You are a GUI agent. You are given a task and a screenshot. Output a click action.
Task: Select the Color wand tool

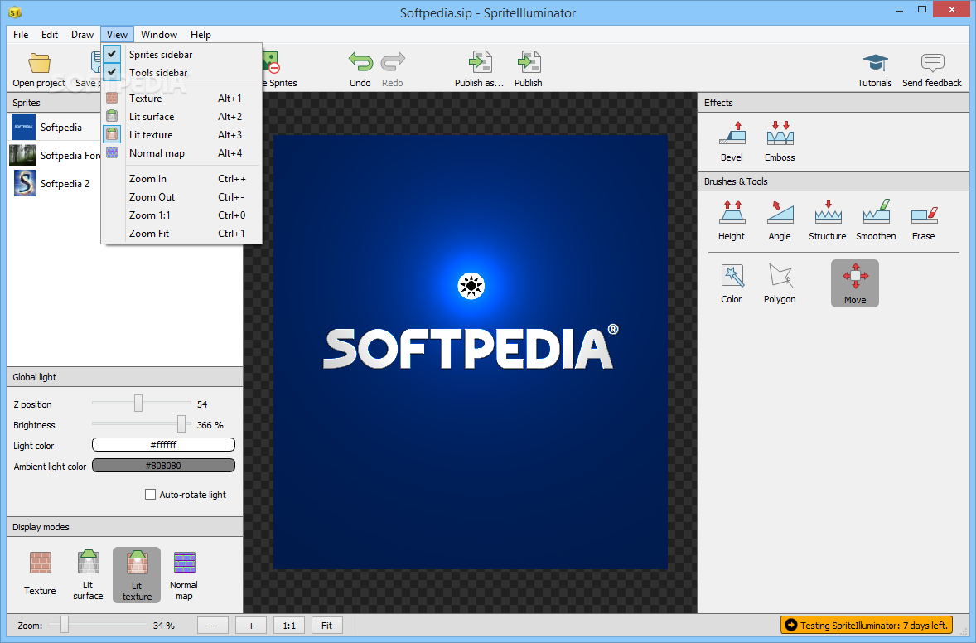click(732, 283)
